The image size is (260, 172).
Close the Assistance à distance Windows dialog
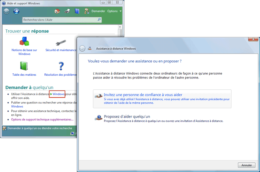point(253,39)
